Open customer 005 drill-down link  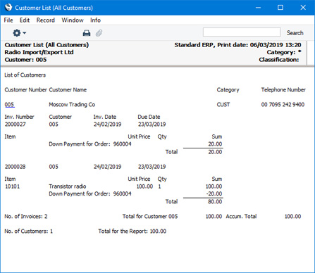click(x=9, y=105)
